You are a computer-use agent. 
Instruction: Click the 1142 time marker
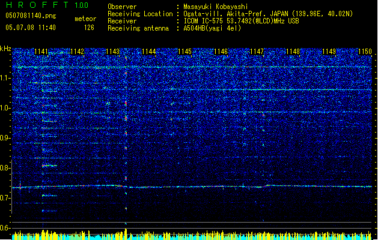77,52
